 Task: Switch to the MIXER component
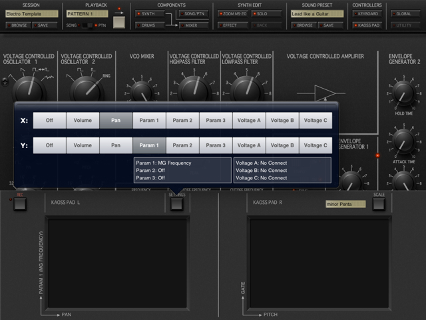[x=192, y=25]
